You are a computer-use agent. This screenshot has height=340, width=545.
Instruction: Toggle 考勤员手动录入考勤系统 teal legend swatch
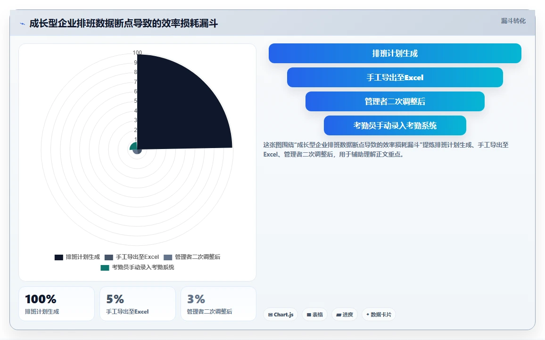coord(105,268)
